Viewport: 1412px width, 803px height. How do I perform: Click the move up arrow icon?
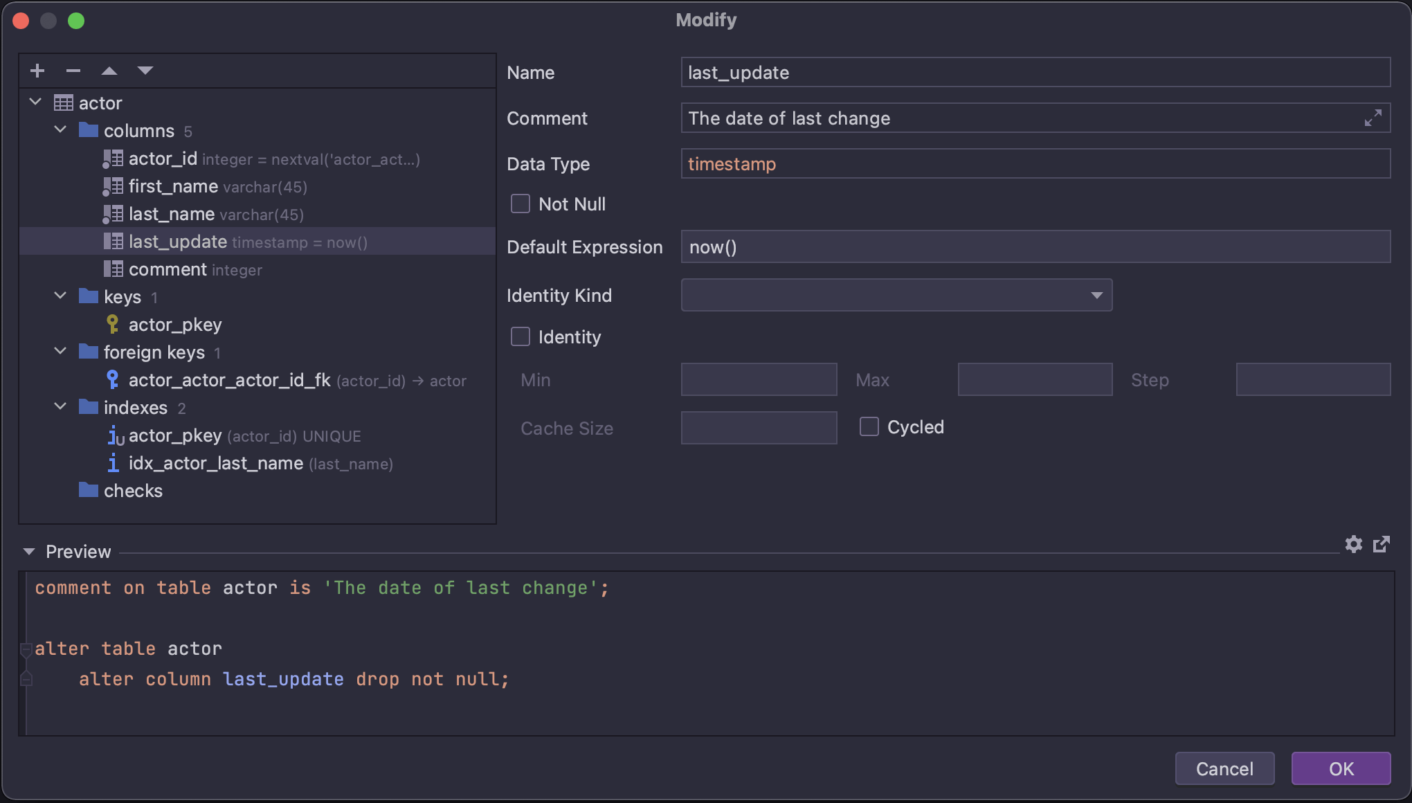[109, 71]
